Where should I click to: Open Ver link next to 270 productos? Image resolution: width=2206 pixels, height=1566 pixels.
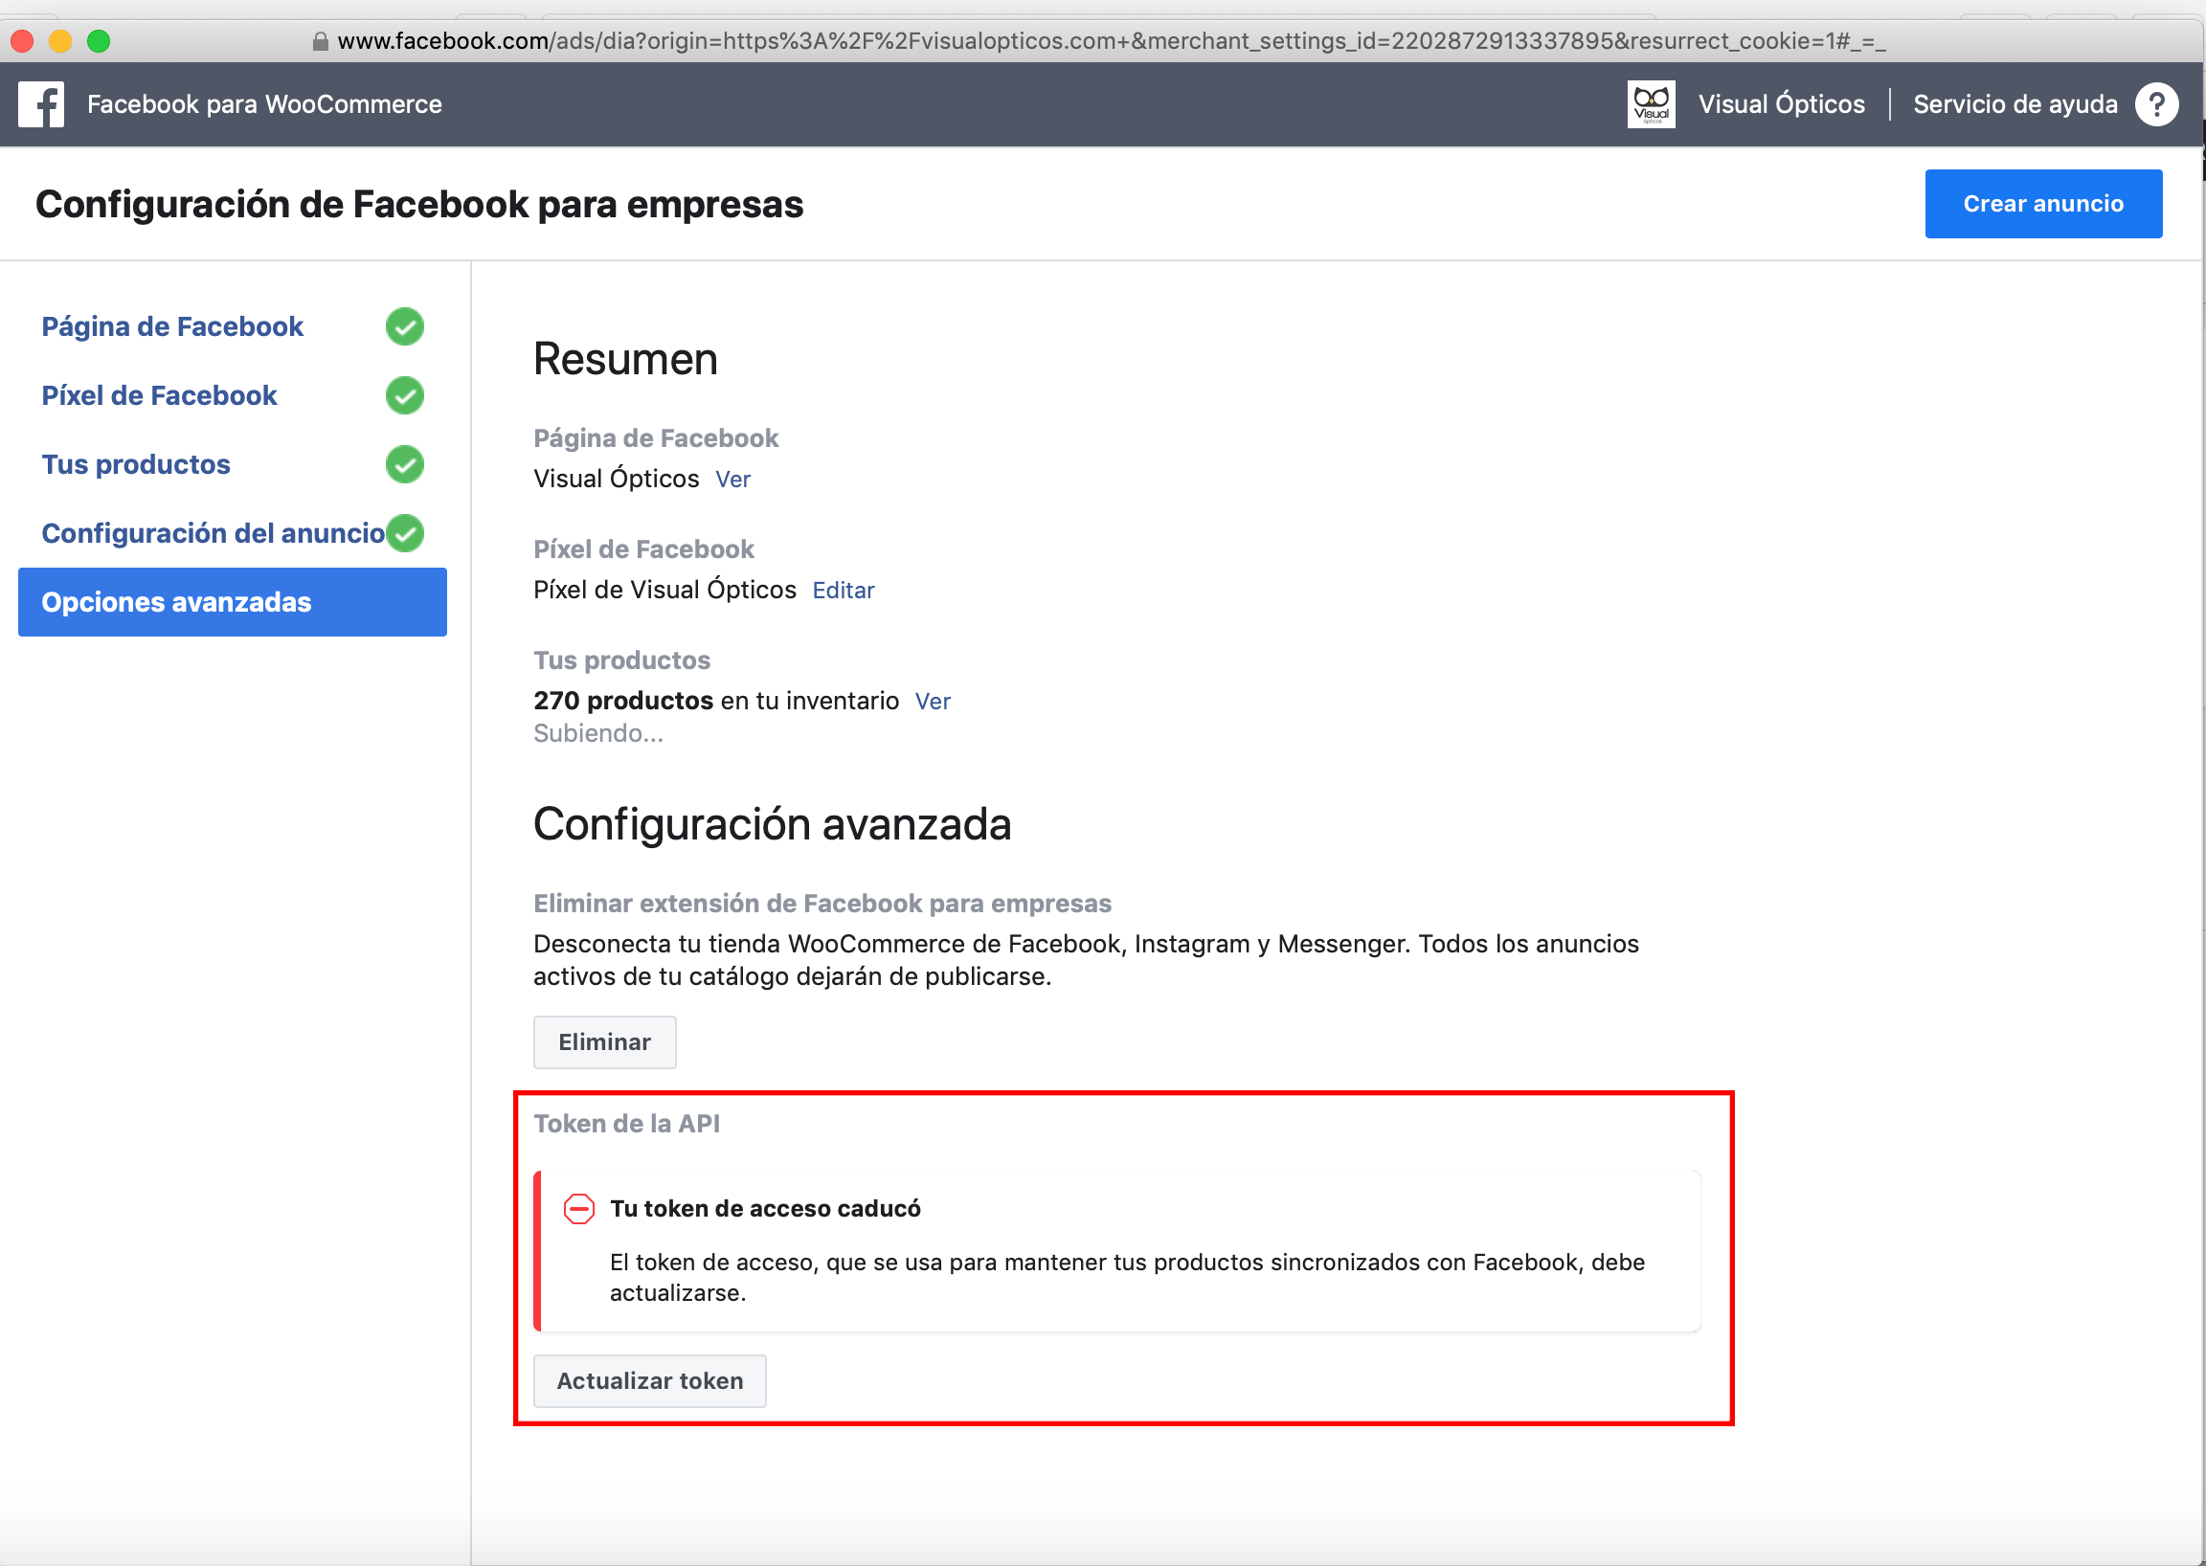pos(933,701)
